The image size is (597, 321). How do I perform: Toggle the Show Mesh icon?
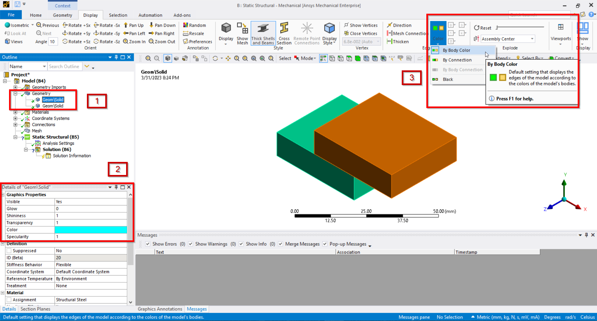[242, 29]
